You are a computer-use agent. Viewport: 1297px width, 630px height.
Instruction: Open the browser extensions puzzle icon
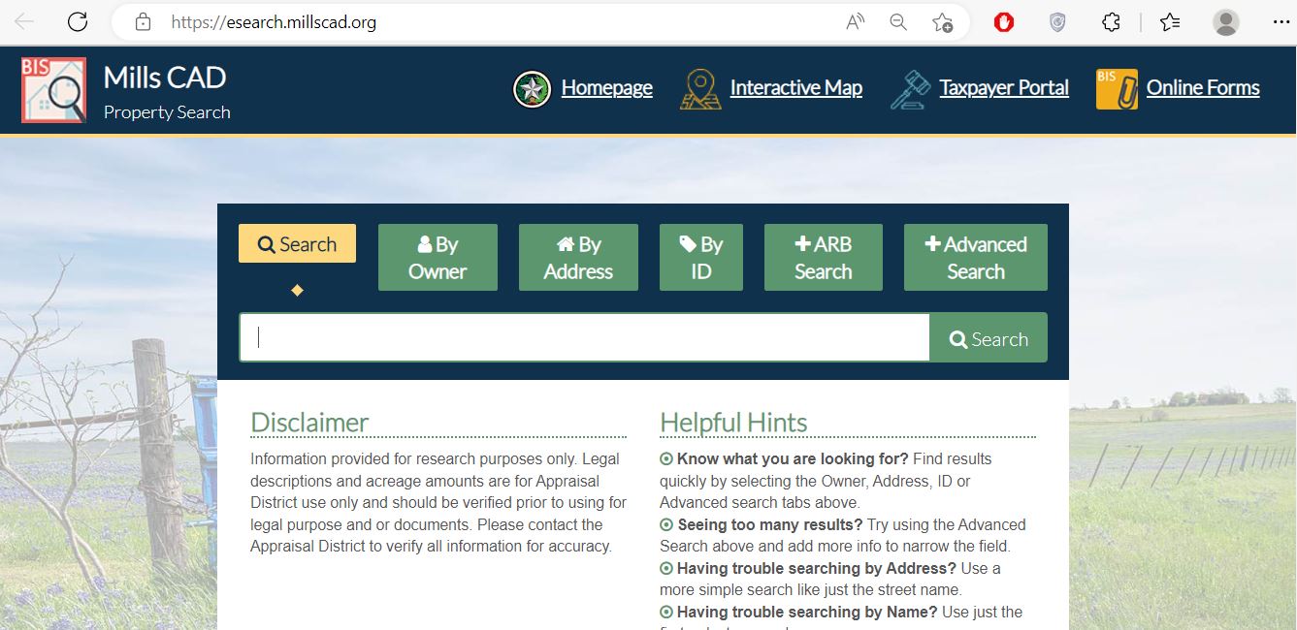pos(1112,21)
